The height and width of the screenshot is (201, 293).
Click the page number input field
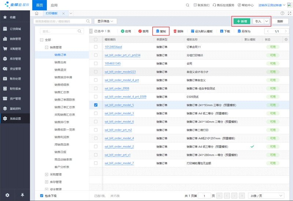[x=204, y=196]
